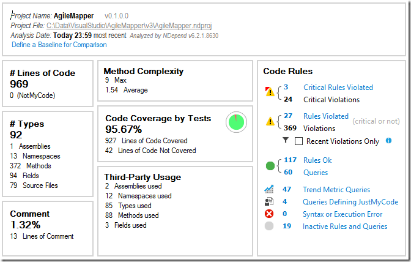Click the 92 types value
The width and height of the screenshot is (411, 262).
click(x=16, y=135)
